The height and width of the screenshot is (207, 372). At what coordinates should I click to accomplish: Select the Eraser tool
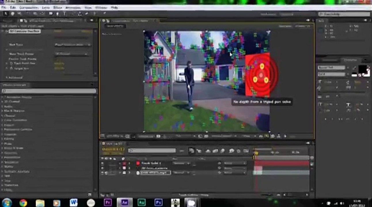[87, 14]
